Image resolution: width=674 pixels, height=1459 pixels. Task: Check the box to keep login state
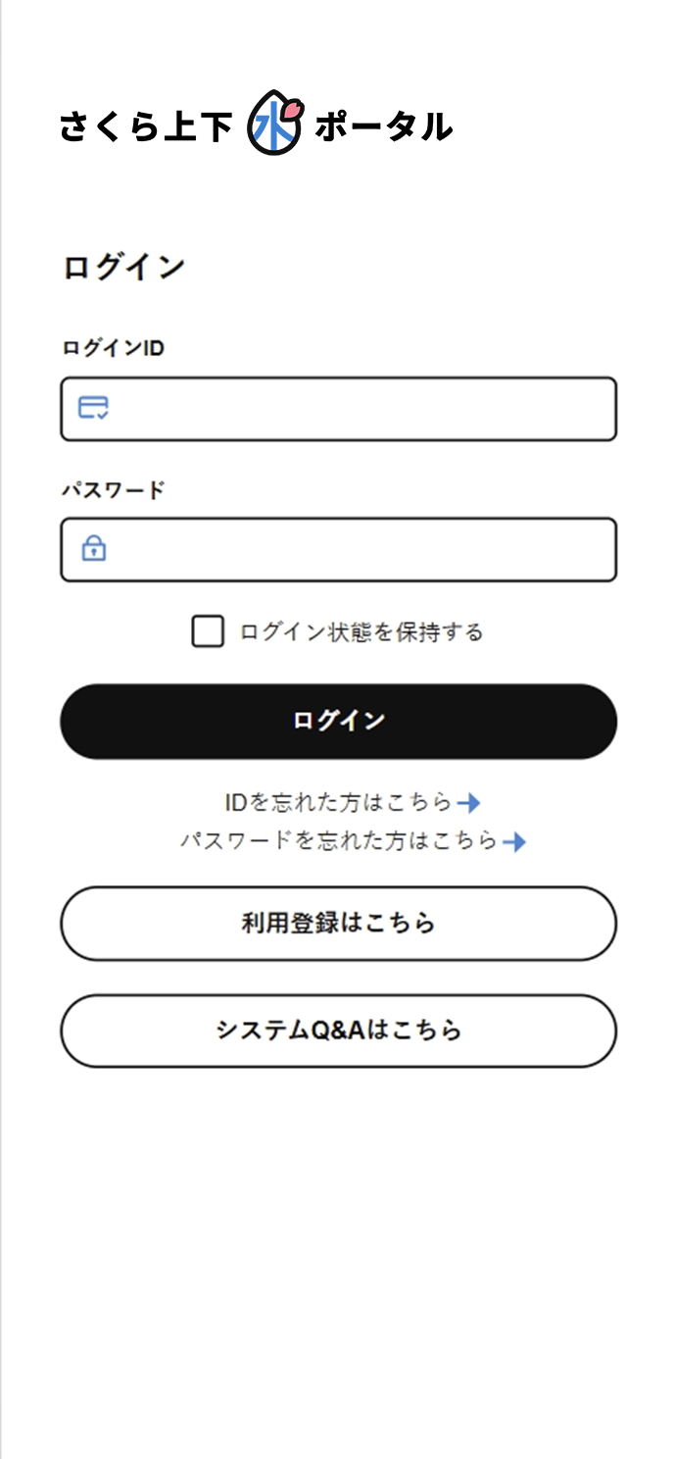coord(208,630)
